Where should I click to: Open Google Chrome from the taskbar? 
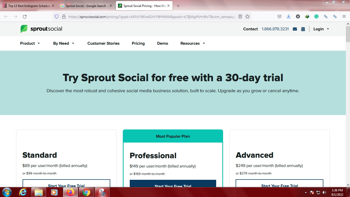pyautogui.click(x=86, y=192)
